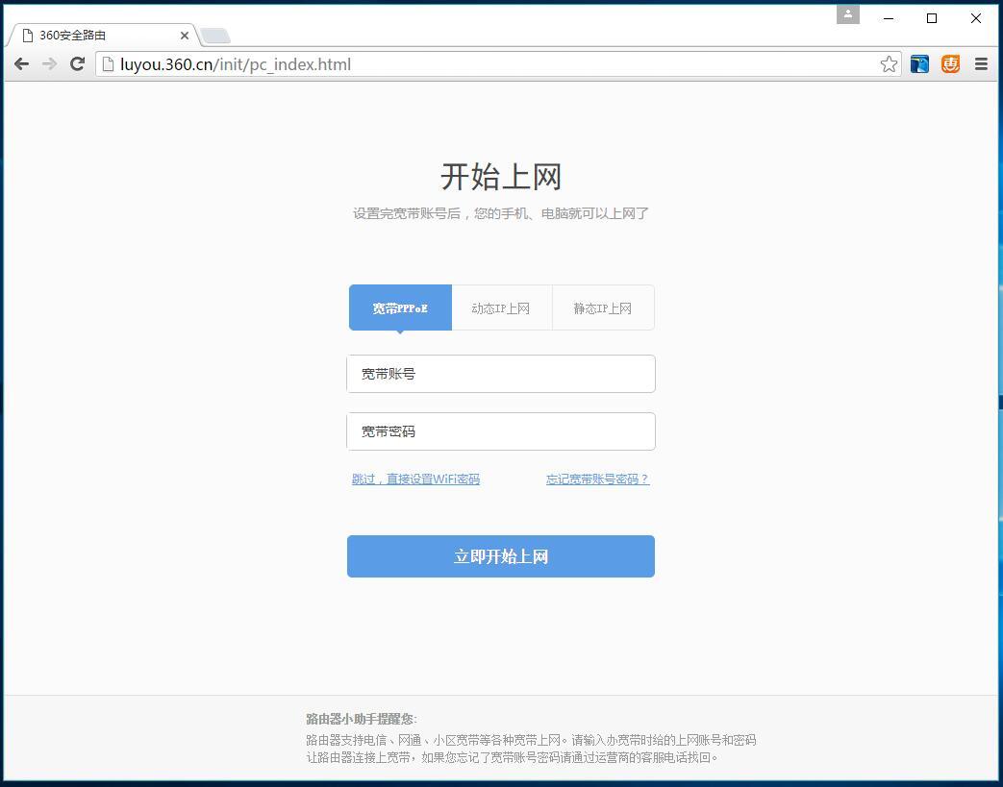Open a new browser tab
This screenshot has width=1003, height=787.
coord(215,35)
